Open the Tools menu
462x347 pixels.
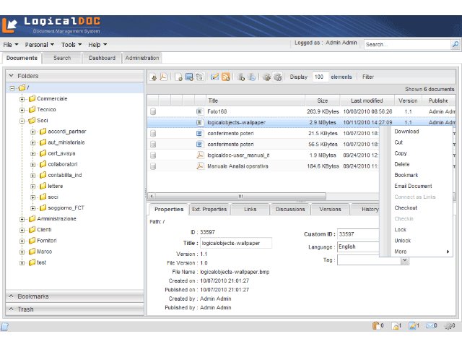click(x=71, y=45)
